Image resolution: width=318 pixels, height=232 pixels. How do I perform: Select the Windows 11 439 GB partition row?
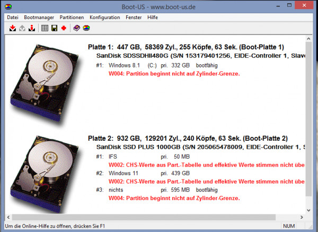coord(143,173)
